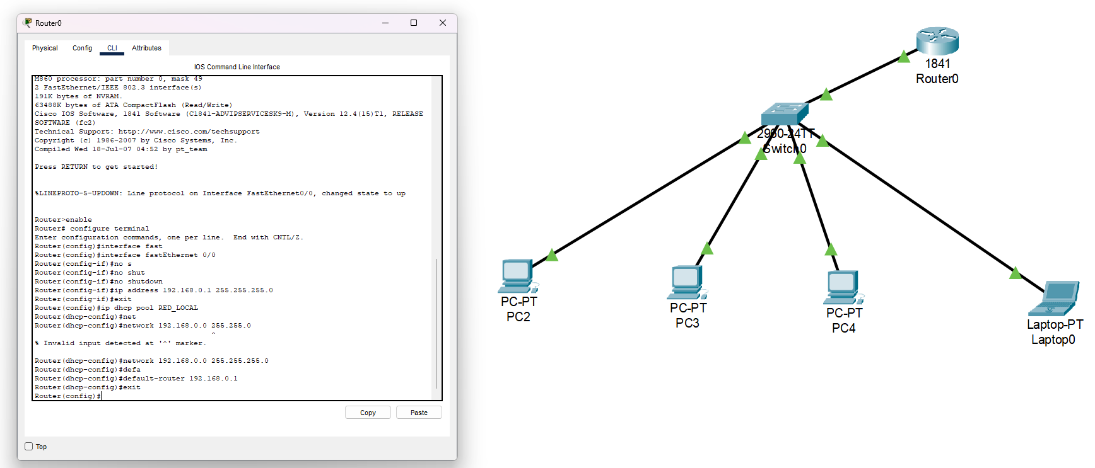Screen dimensions: 1095x468
Task: Select the PC3 computer icon
Action: 687,282
